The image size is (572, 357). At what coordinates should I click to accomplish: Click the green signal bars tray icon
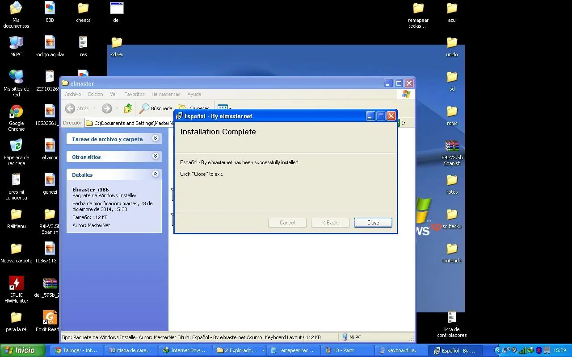point(522,350)
